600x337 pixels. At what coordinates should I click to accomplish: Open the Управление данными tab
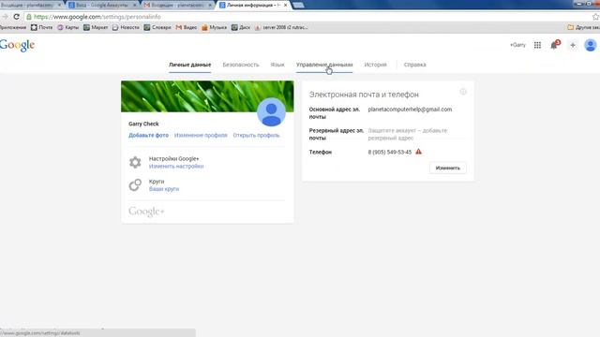click(x=324, y=65)
